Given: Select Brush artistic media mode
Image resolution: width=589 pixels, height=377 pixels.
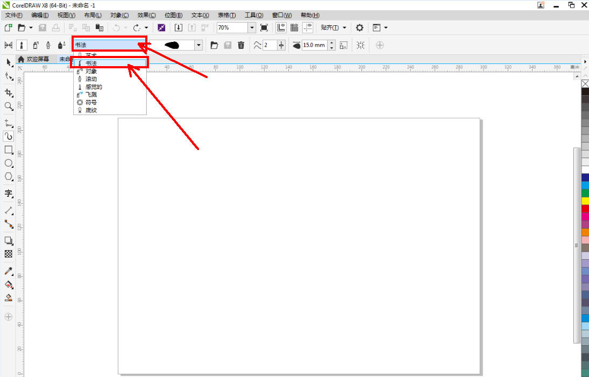Looking at the screenshot, I should (x=22, y=45).
